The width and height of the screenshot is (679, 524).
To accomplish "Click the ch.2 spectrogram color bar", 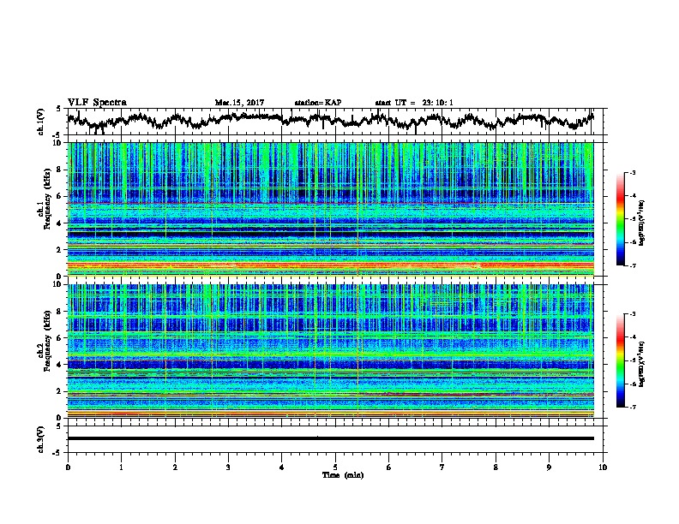I will tap(620, 360).
